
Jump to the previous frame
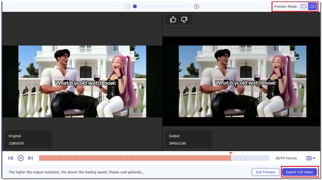click(x=10, y=158)
